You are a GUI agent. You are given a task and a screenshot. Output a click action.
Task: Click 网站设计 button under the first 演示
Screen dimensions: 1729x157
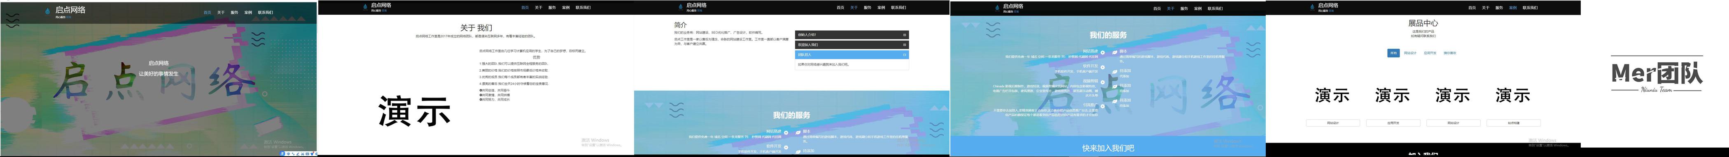click(x=1333, y=123)
